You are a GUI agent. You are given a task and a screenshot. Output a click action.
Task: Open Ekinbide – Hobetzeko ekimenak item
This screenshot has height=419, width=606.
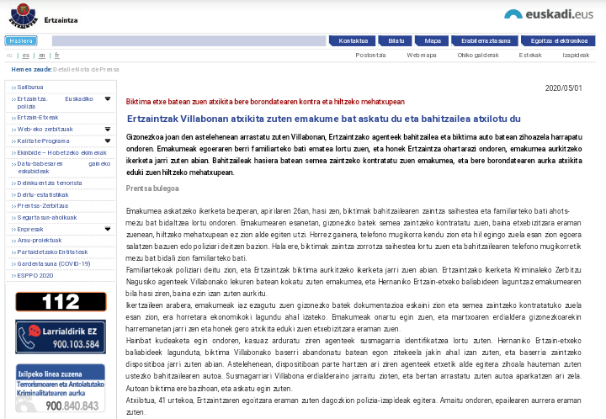coord(61,152)
